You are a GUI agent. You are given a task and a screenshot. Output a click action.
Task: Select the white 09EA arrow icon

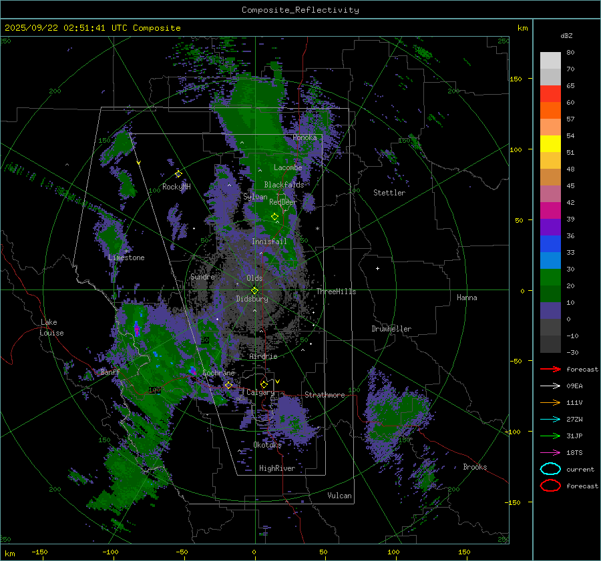coord(550,386)
